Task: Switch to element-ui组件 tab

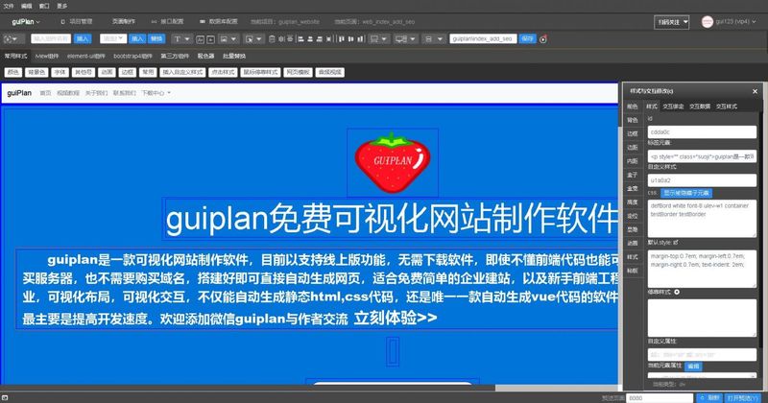Action: (86, 57)
